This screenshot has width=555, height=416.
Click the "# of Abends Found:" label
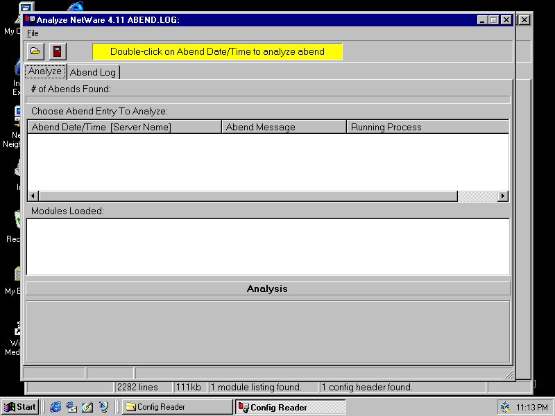click(71, 89)
